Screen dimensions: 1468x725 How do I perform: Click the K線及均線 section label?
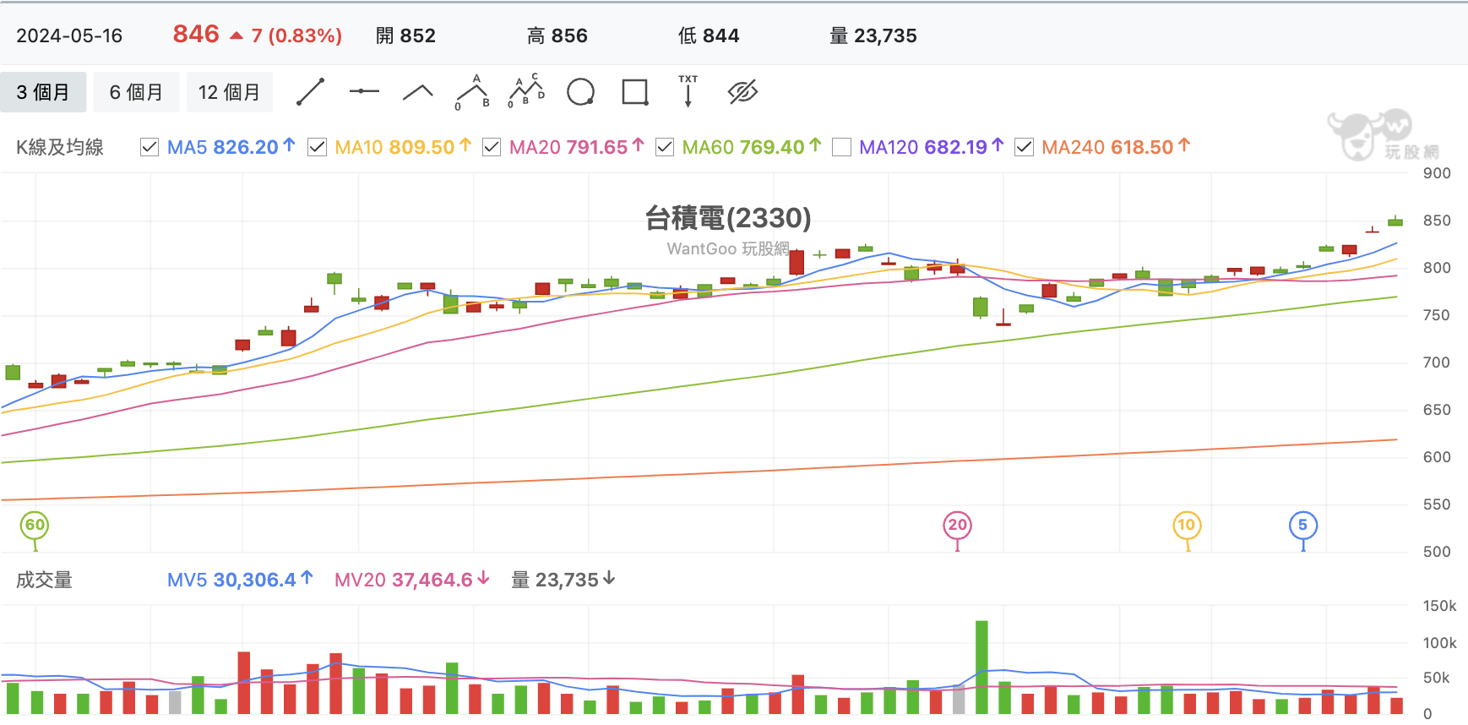click(60, 147)
